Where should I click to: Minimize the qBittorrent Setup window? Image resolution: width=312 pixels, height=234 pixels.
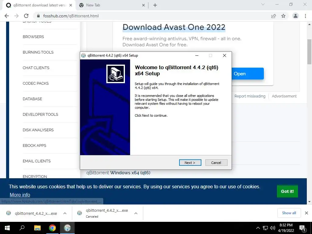point(197,55)
